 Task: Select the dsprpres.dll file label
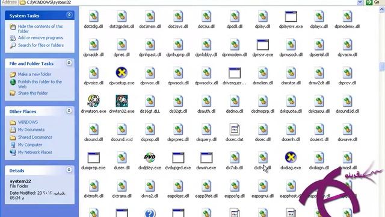[178, 139]
